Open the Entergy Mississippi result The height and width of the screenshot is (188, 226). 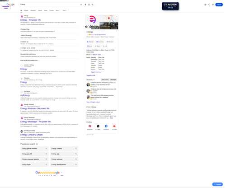tap(36, 122)
